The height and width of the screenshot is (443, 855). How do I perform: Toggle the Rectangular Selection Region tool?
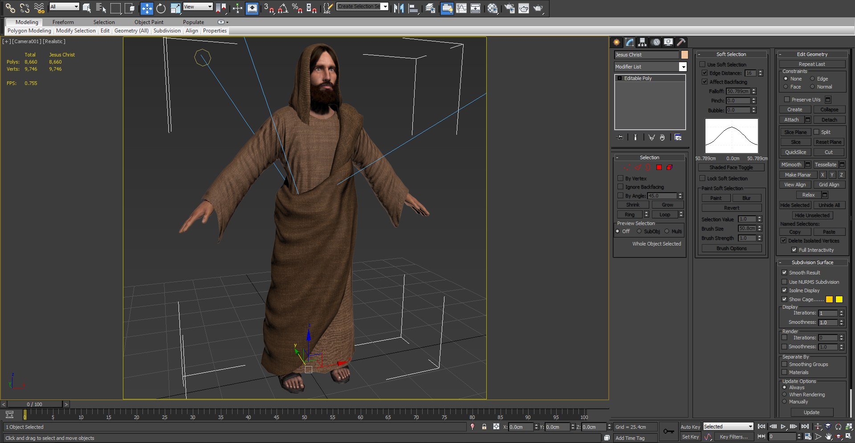[115, 8]
